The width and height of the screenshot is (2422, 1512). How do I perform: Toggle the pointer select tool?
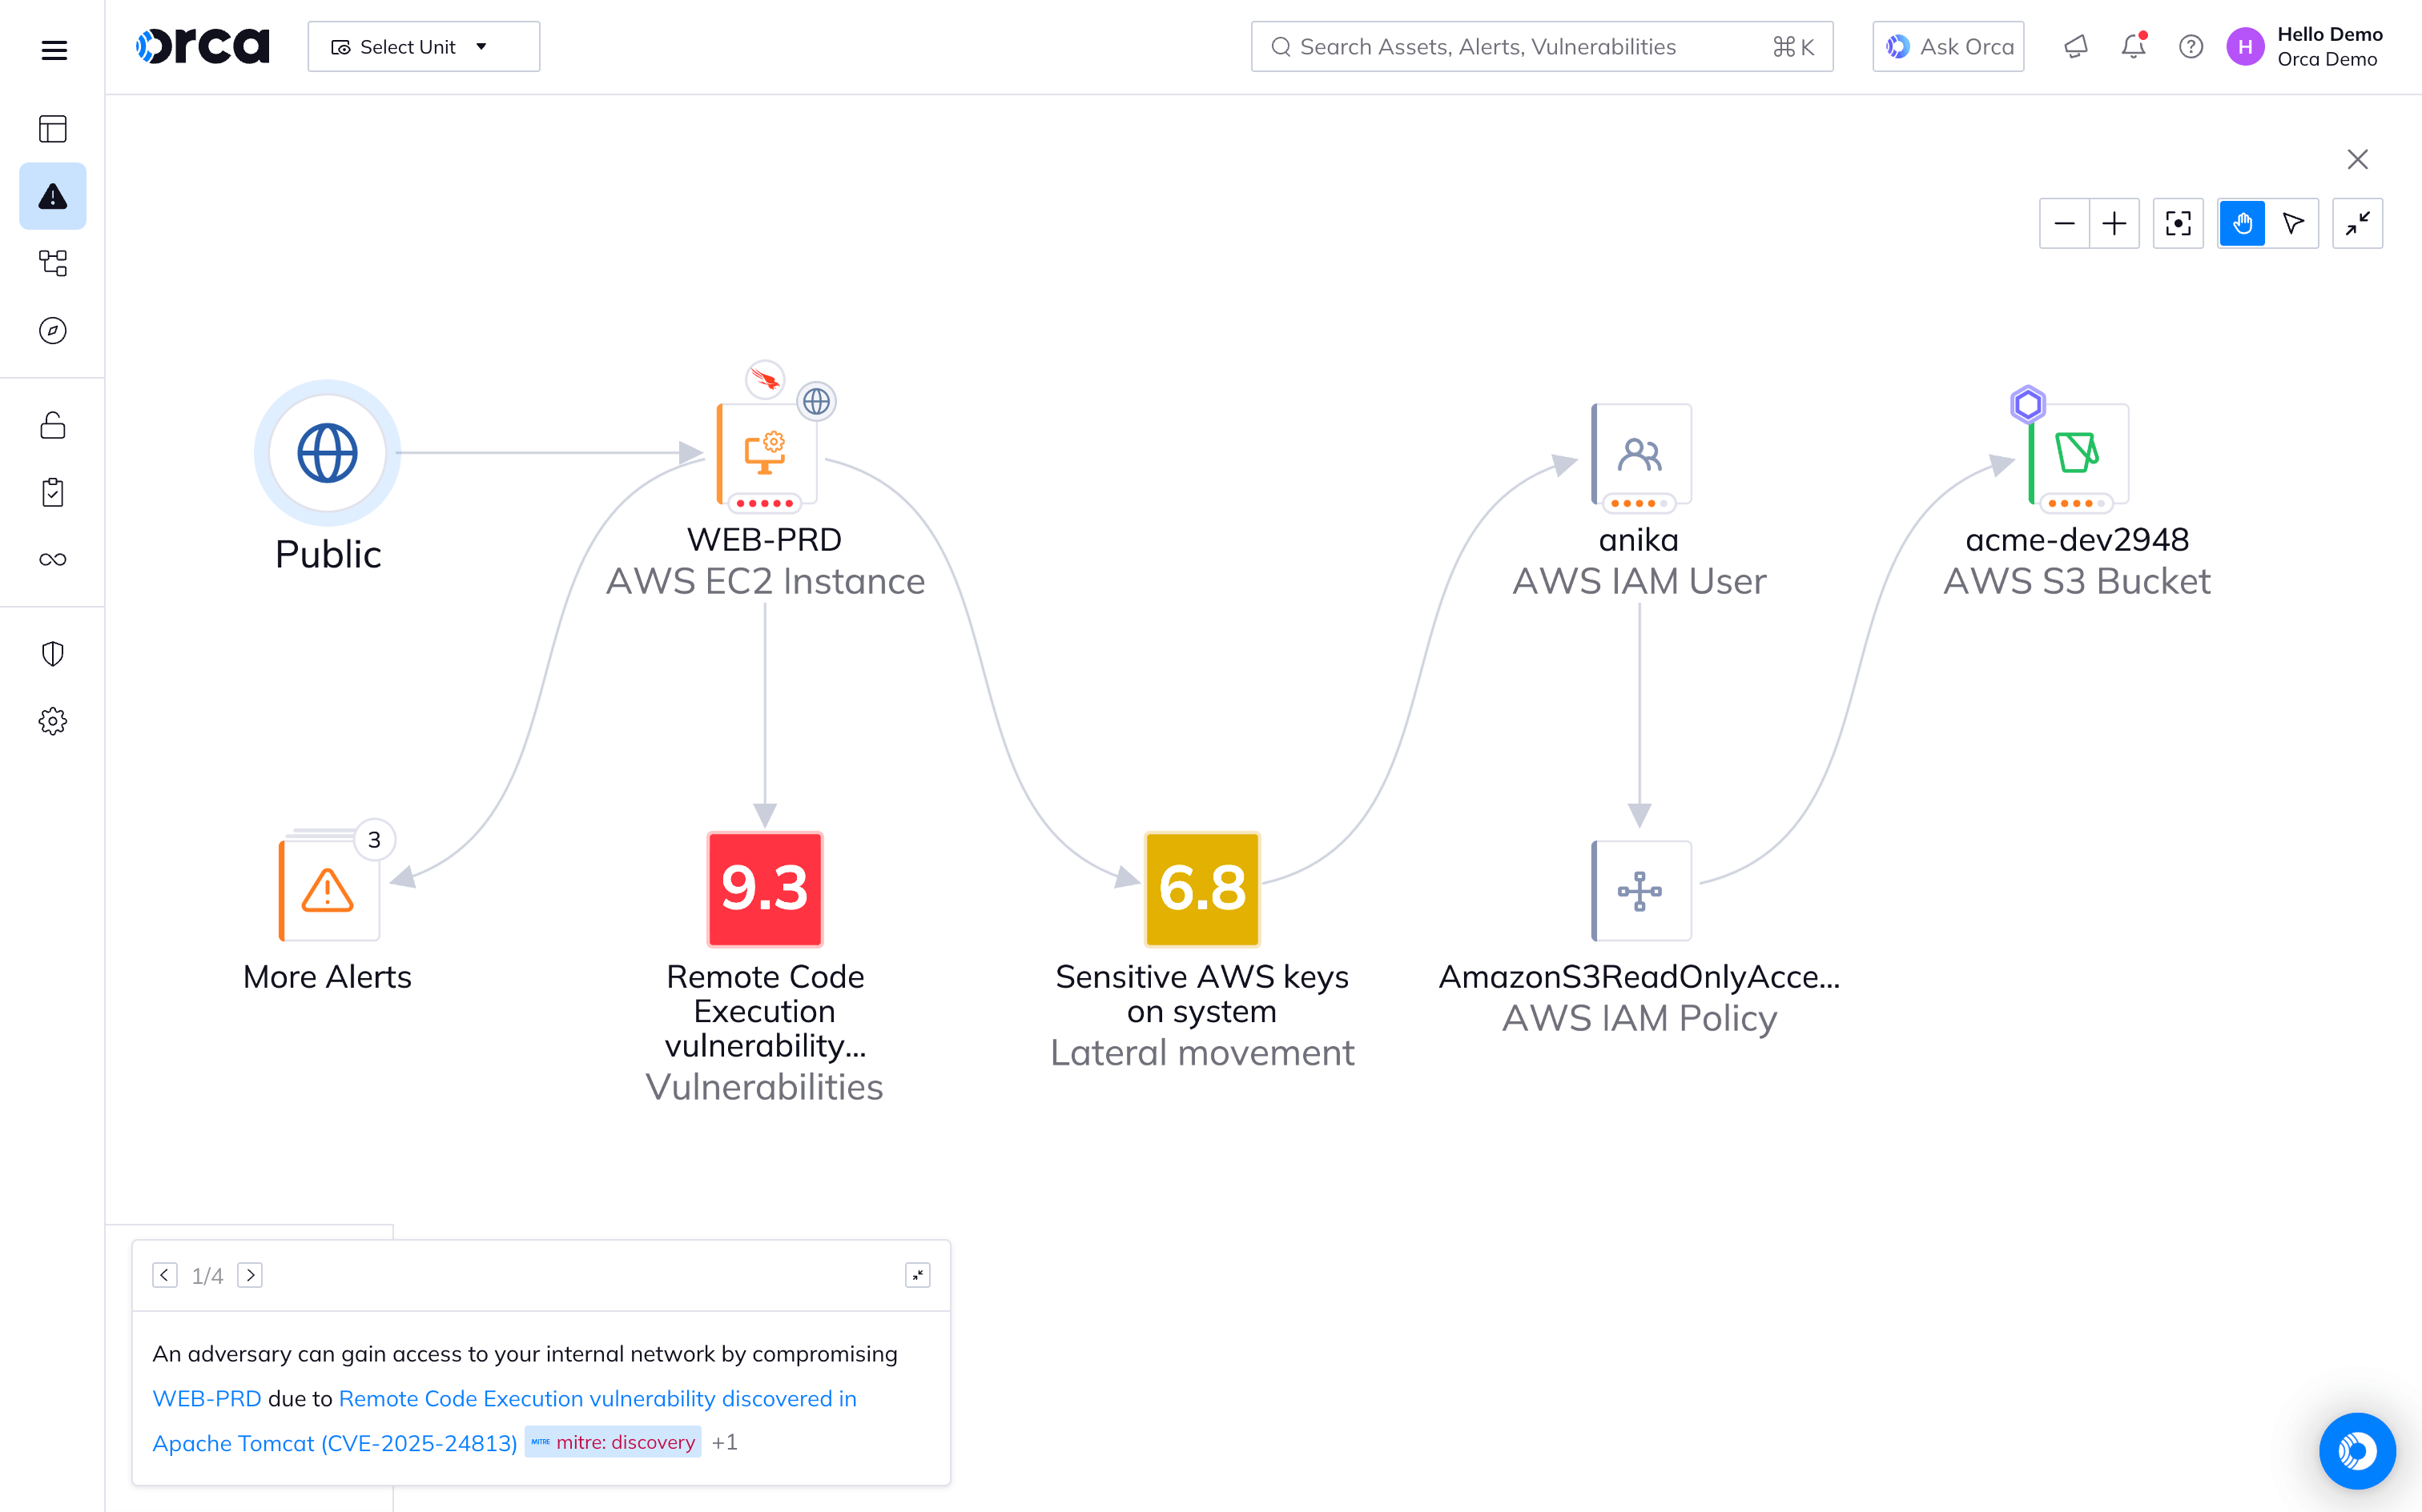pos(2293,223)
